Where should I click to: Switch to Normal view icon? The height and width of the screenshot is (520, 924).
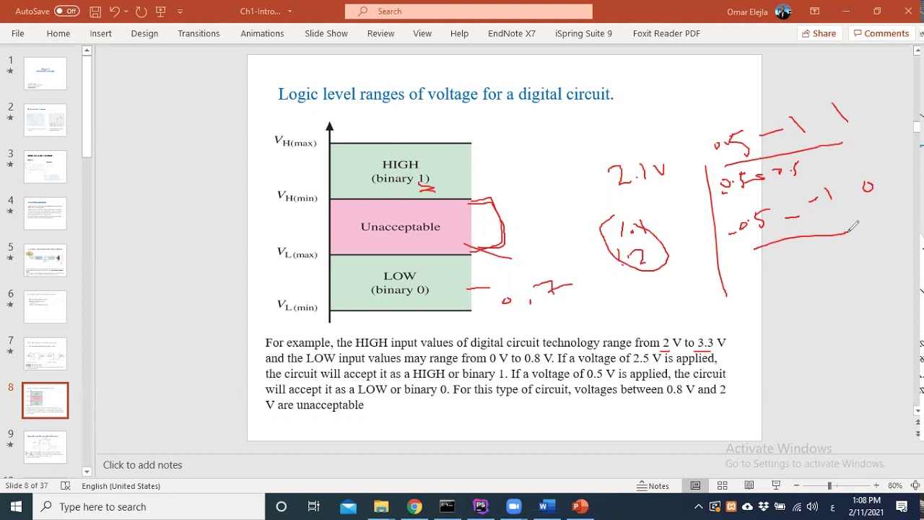pyautogui.click(x=695, y=486)
